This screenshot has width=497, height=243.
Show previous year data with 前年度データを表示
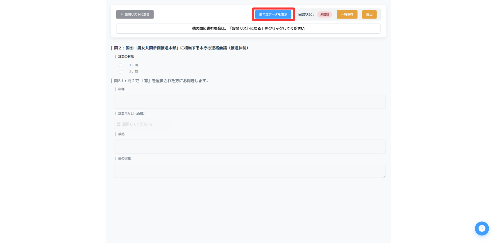coord(273,14)
